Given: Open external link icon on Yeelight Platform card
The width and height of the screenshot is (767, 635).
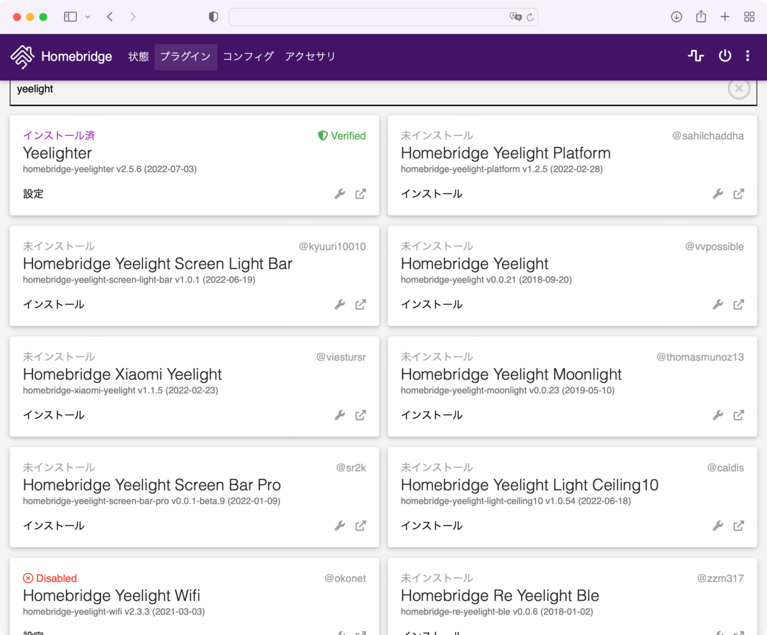Looking at the screenshot, I should [x=739, y=194].
